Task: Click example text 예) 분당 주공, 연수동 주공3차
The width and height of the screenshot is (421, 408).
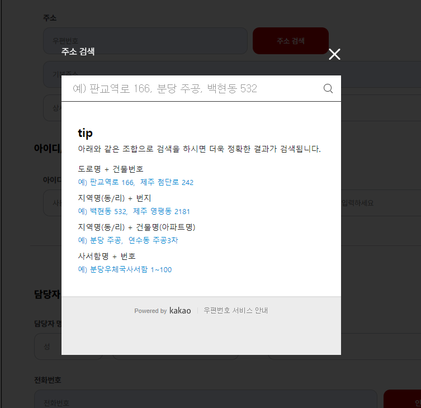Action: coord(128,240)
